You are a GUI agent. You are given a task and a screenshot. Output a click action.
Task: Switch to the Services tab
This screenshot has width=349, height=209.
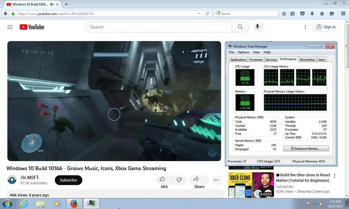click(x=271, y=60)
